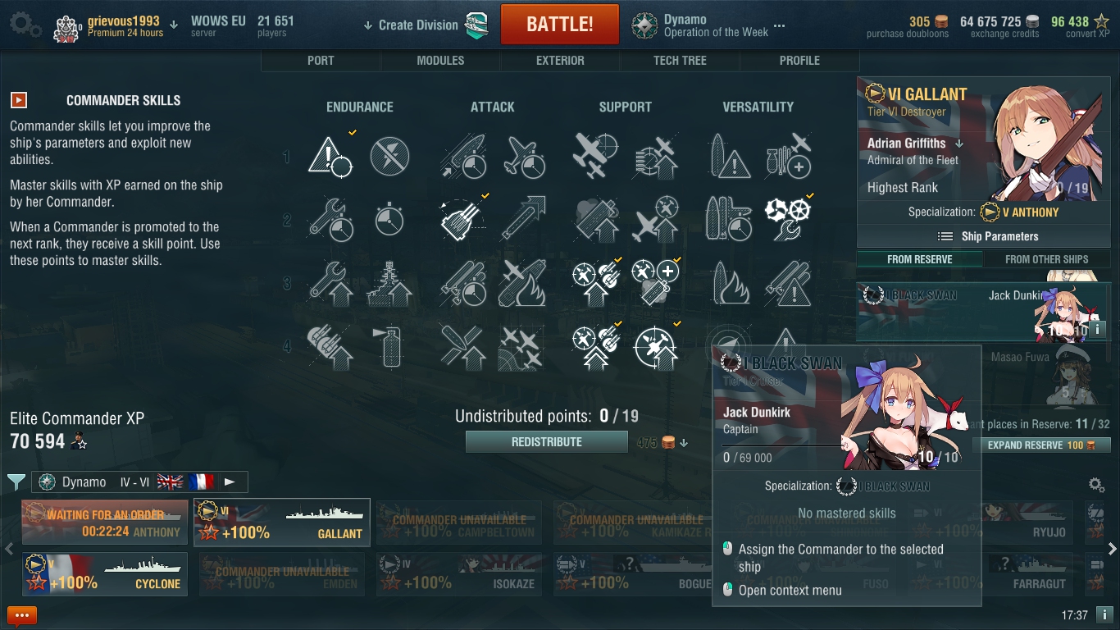Image resolution: width=1120 pixels, height=630 pixels.
Task: Click the commander skills video play icon
Action: click(19, 100)
